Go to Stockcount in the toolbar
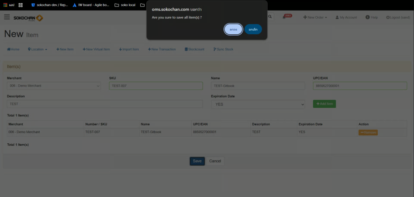The height and width of the screenshot is (197, 414). click(x=194, y=49)
